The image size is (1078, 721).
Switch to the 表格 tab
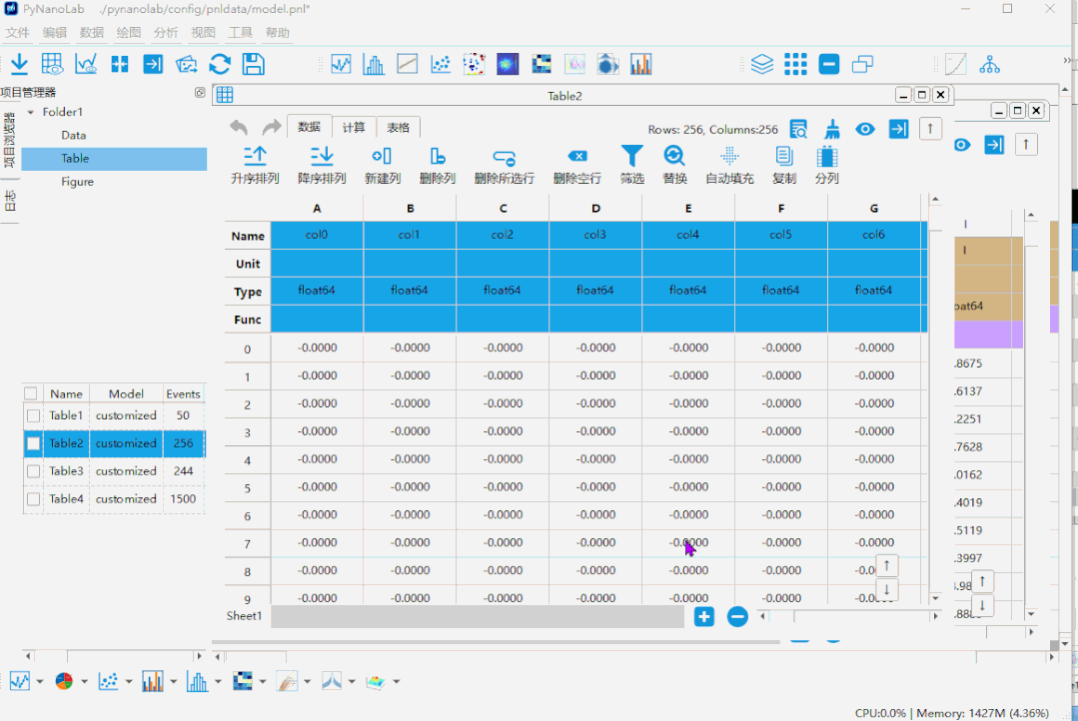(398, 127)
